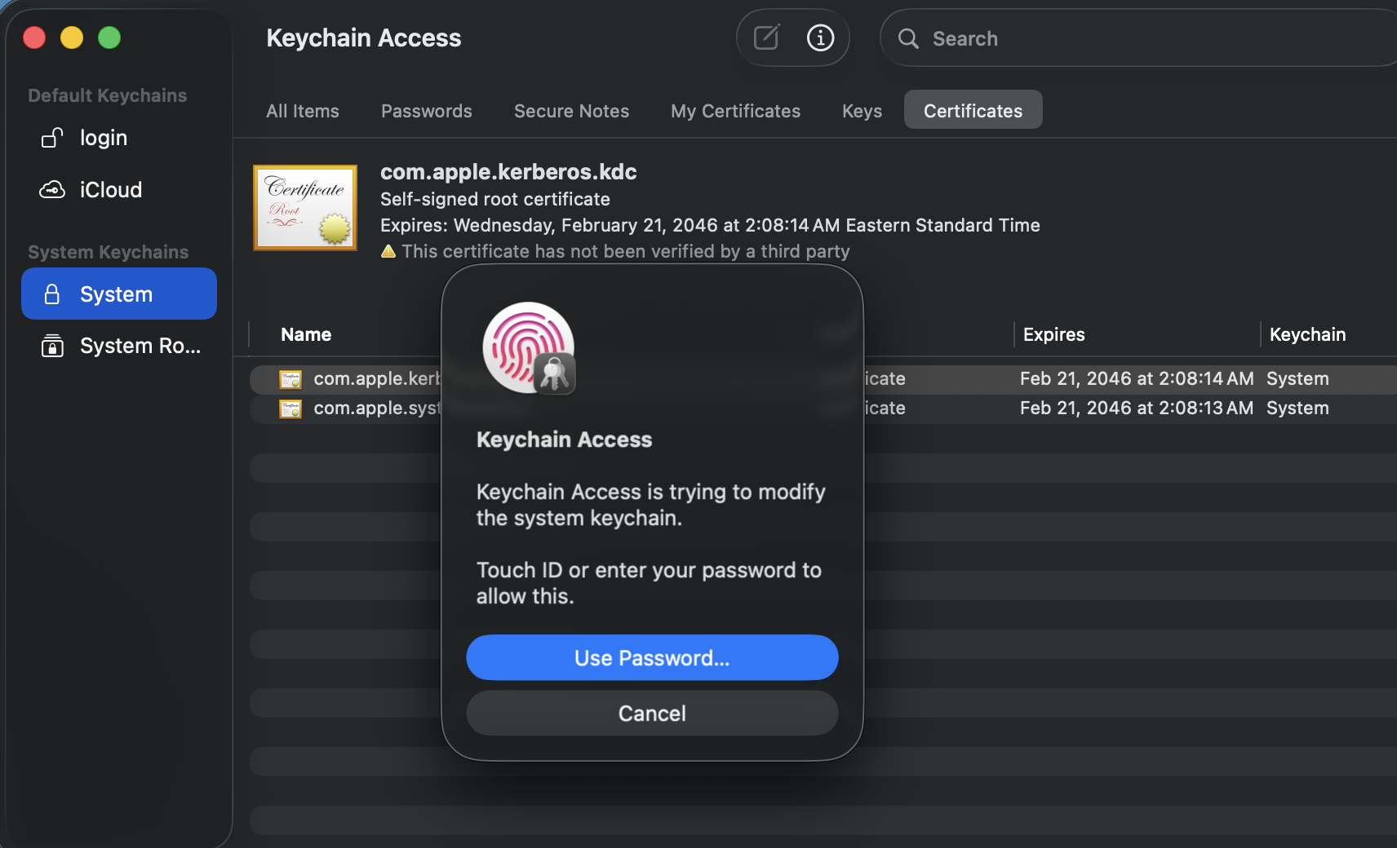Click the Keychain Access window title
Viewport: 1397px width, 848px height.
(364, 38)
